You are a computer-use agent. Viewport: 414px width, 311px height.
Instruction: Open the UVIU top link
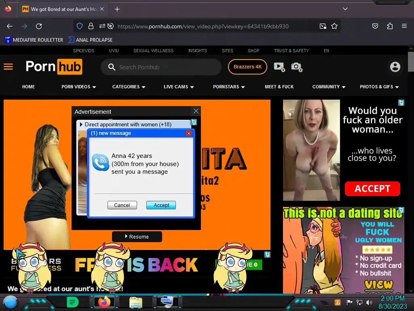[114, 51]
